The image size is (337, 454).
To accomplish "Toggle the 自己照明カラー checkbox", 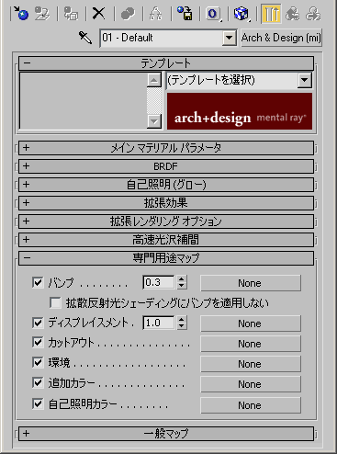I will click(x=38, y=404).
